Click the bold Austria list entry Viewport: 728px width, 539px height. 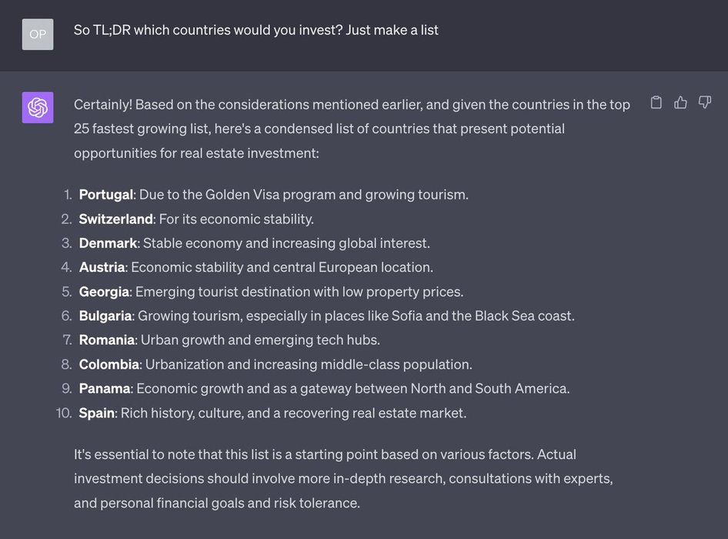(x=102, y=268)
